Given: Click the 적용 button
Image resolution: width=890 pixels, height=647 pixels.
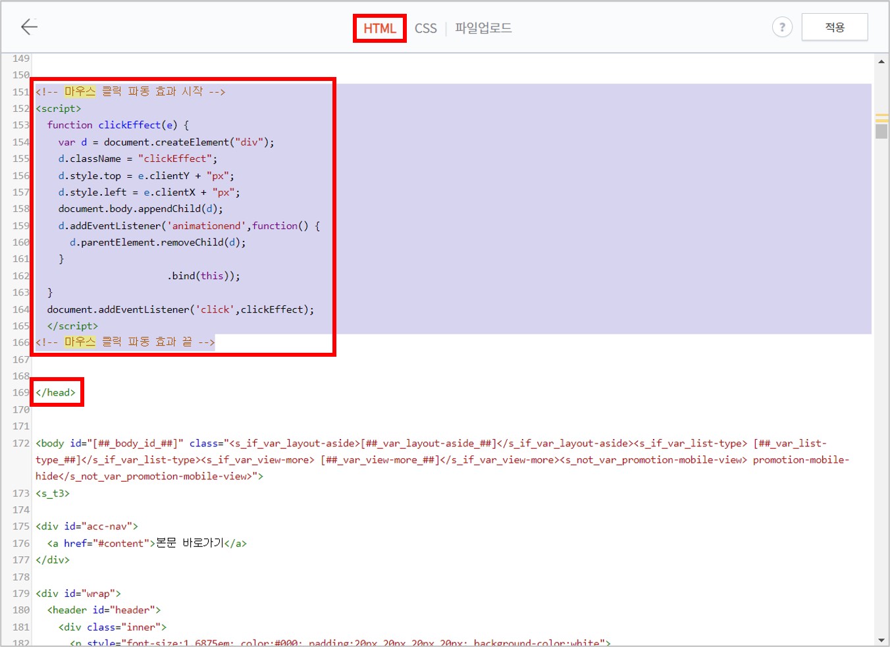Looking at the screenshot, I should point(835,27).
